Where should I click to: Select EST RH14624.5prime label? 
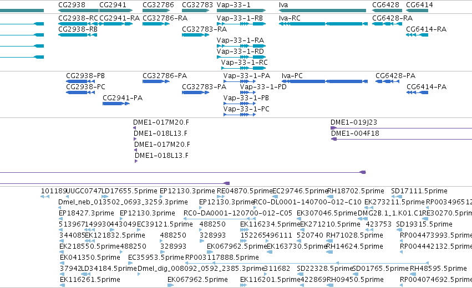click(354, 246)
